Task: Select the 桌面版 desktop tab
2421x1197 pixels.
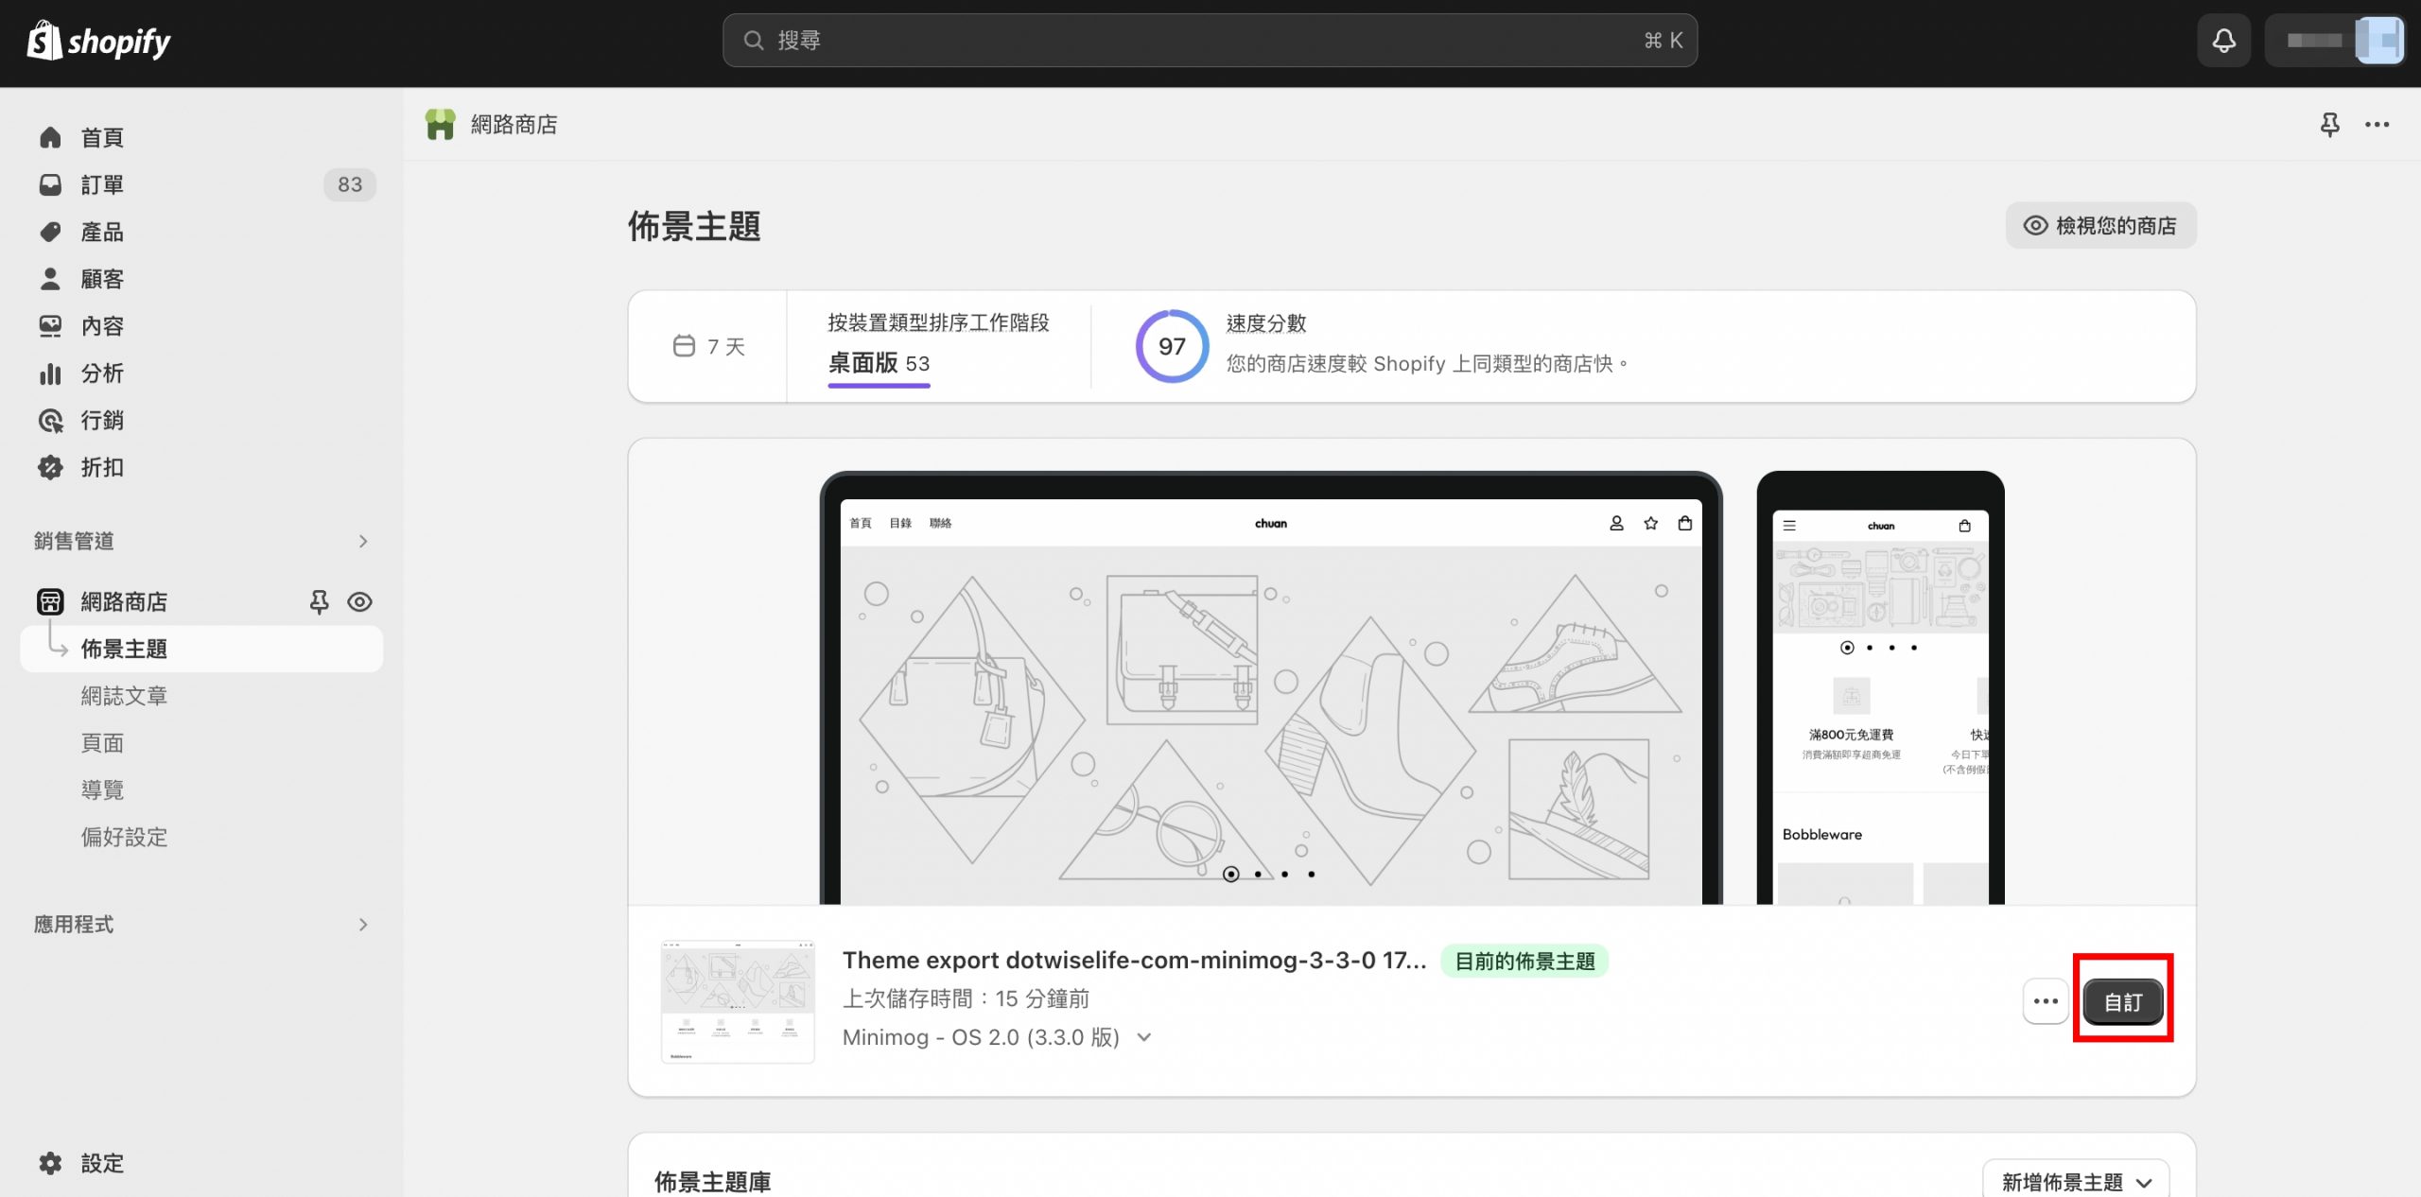Action: point(879,363)
